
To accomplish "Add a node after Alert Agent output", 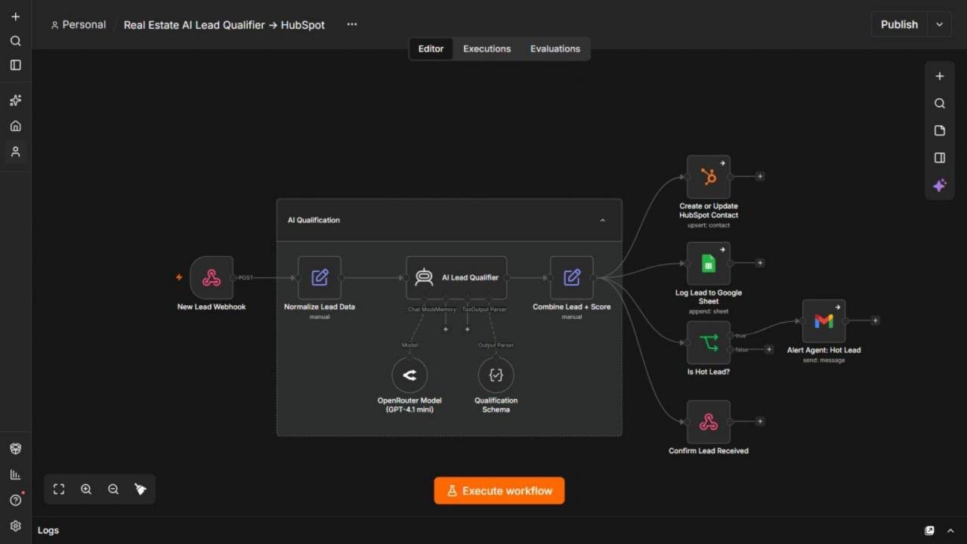I will (876, 320).
